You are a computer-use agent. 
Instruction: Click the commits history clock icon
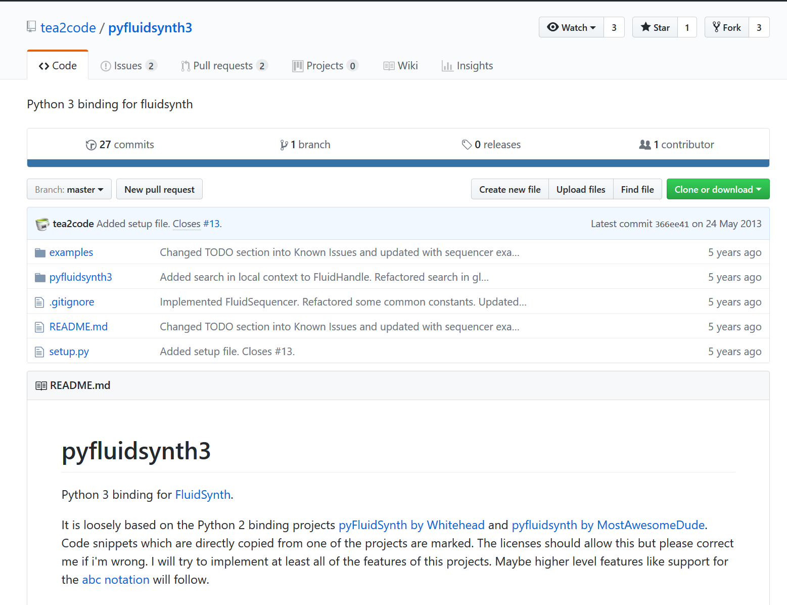pyautogui.click(x=91, y=145)
